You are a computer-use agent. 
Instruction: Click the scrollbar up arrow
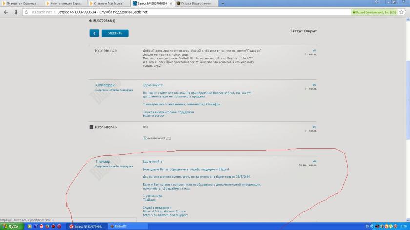coord(408,19)
